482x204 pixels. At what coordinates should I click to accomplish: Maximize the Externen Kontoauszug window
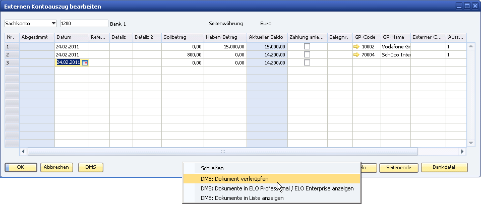tap(467, 6)
